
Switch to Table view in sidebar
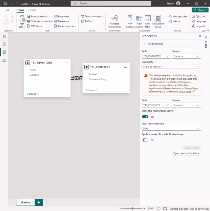pyautogui.click(x=4, y=44)
